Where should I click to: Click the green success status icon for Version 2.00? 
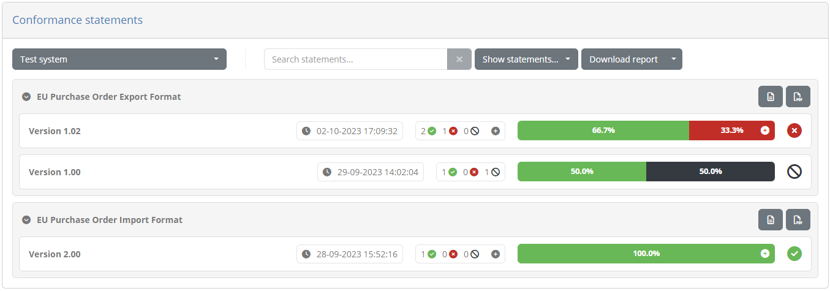coord(794,254)
